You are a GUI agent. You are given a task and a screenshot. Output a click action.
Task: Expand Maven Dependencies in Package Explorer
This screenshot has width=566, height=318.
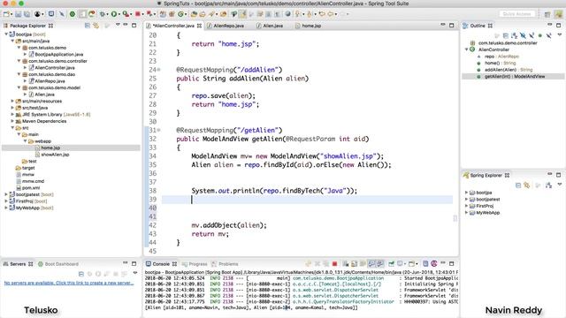(x=12, y=121)
